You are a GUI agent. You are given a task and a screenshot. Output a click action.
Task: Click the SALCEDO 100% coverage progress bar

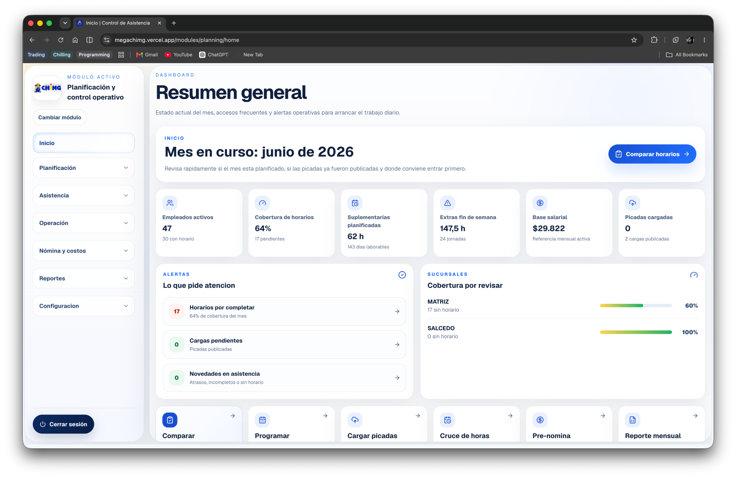636,332
